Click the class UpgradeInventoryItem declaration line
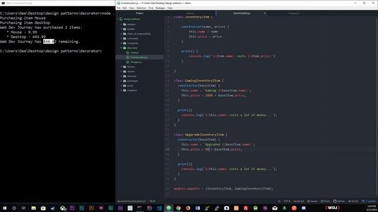 (200, 135)
